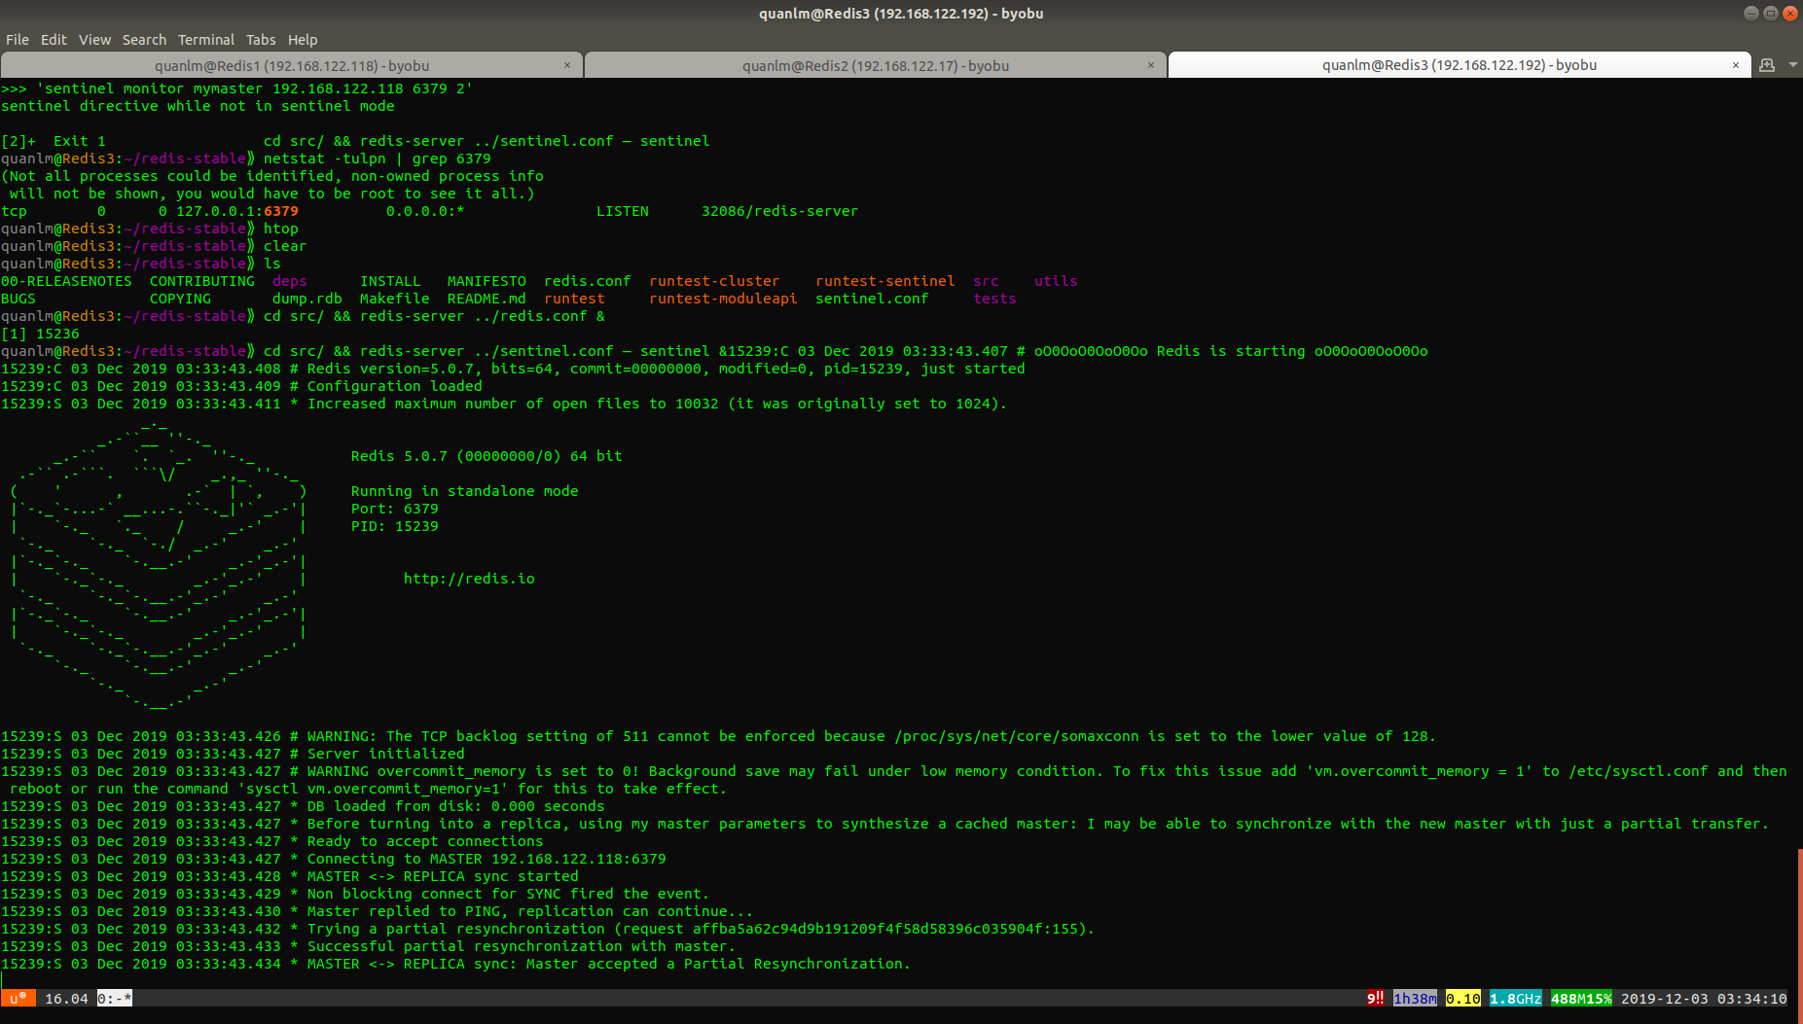Click 'runtest-sentinel' in the ls output

(885, 281)
